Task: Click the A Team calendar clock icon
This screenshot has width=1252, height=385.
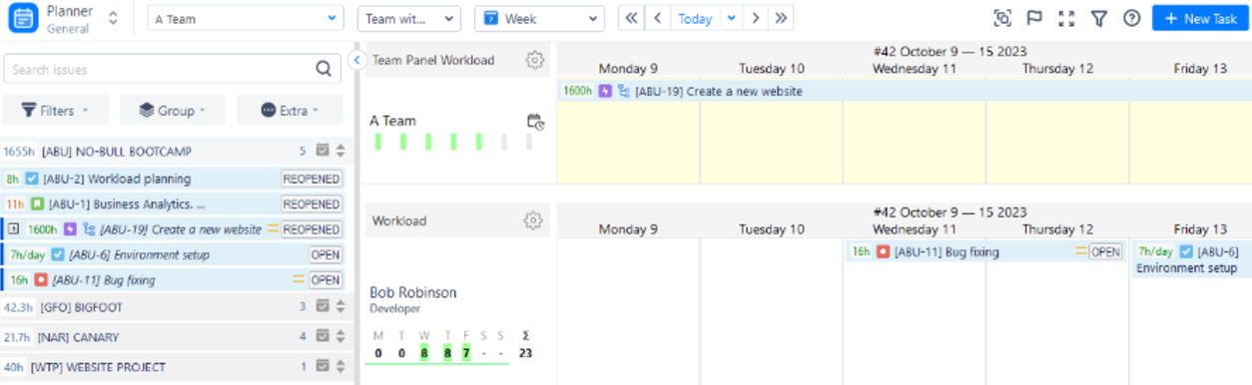Action: [x=535, y=122]
